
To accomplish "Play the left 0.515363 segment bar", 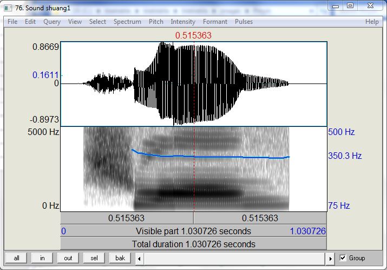I will pos(127,218).
